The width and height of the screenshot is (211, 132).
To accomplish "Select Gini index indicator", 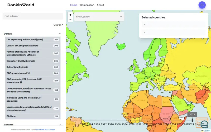I will (x=33, y=116).
